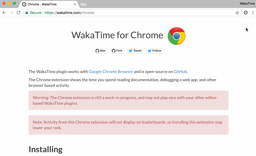
Task: Open the Google Chrome Browser link
Action: 111,71
